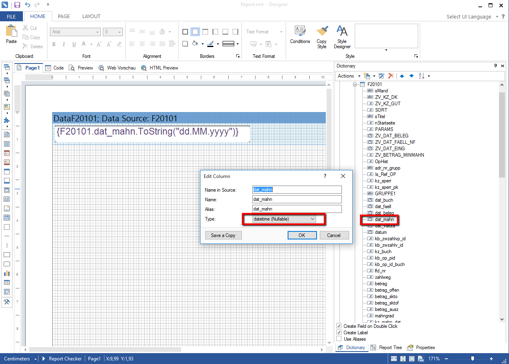The width and height of the screenshot is (509, 364).
Task: Move dictionary item up with blue arrow
Action: click(401, 76)
